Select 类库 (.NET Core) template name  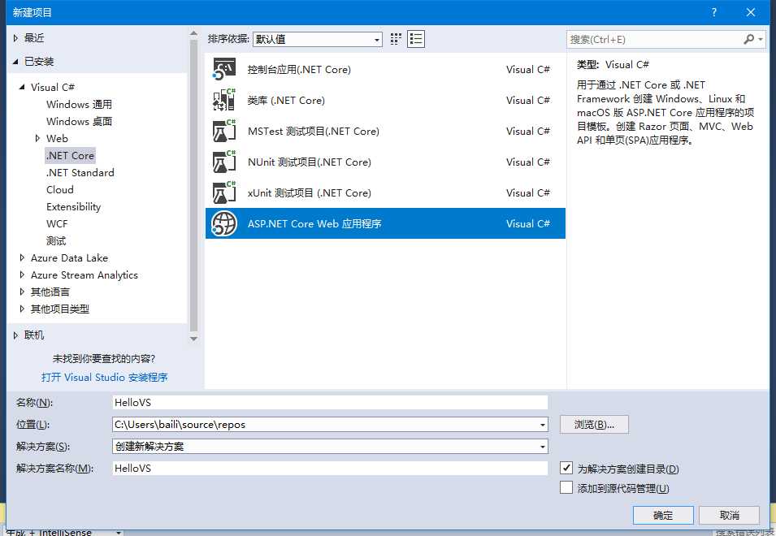(x=286, y=101)
